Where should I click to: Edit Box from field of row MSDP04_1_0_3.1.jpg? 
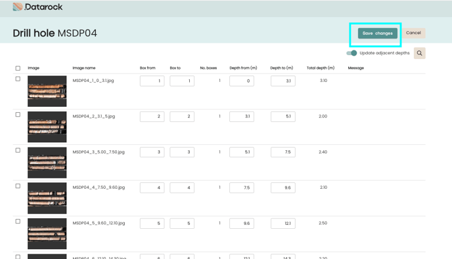tap(152, 81)
